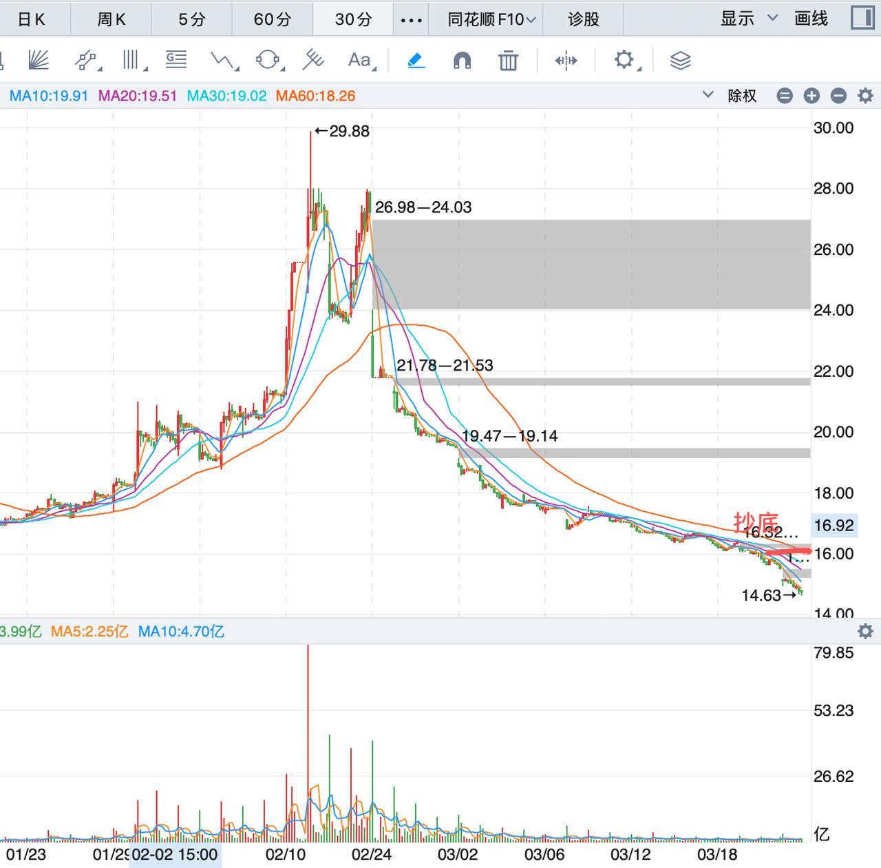Image resolution: width=881 pixels, height=868 pixels.
Task: Select the Gann fan line tool
Action: (39, 61)
